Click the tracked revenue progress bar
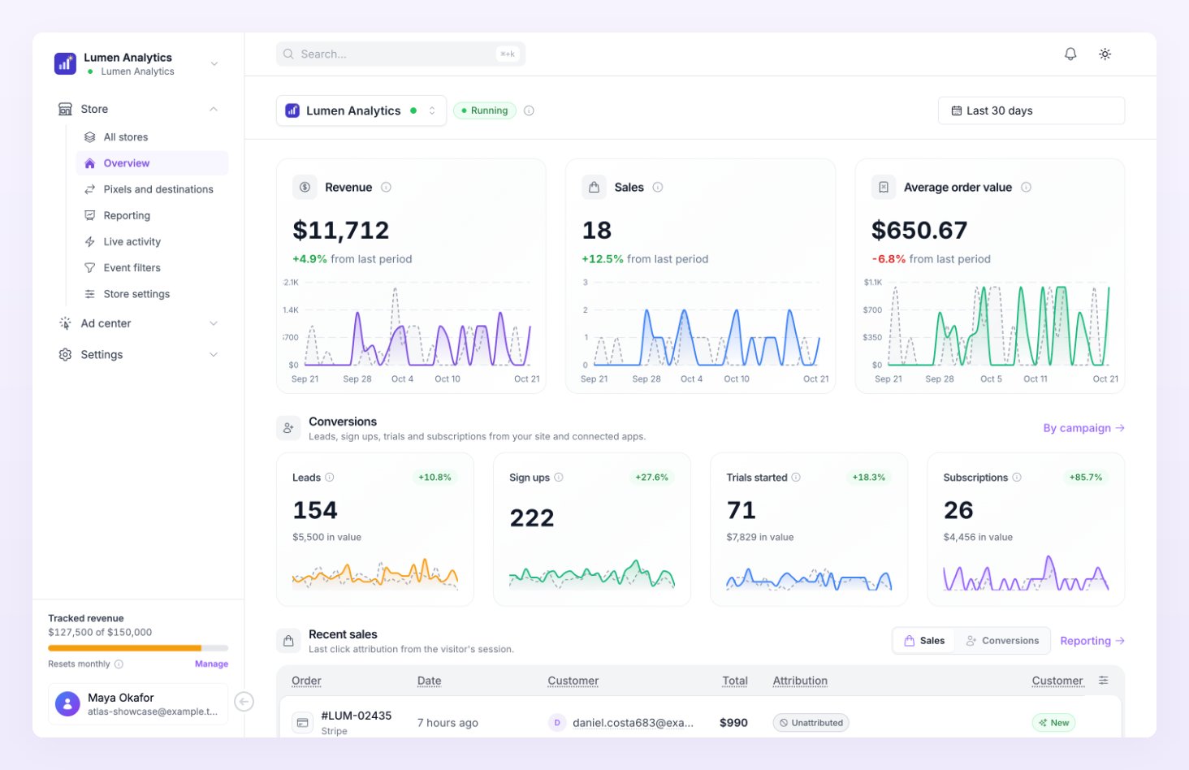Screen dimensions: 1189x770 pos(138,648)
